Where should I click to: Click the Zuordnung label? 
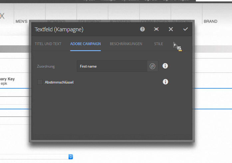pyautogui.click(x=46, y=66)
